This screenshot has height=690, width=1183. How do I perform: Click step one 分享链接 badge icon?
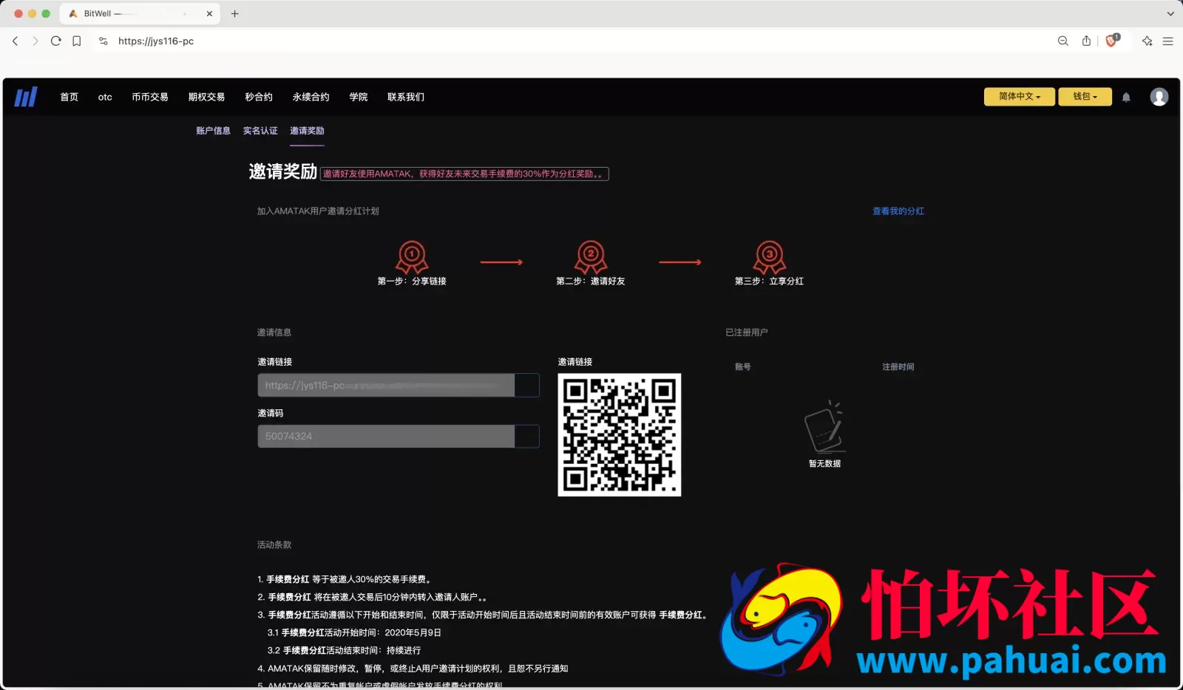click(412, 257)
